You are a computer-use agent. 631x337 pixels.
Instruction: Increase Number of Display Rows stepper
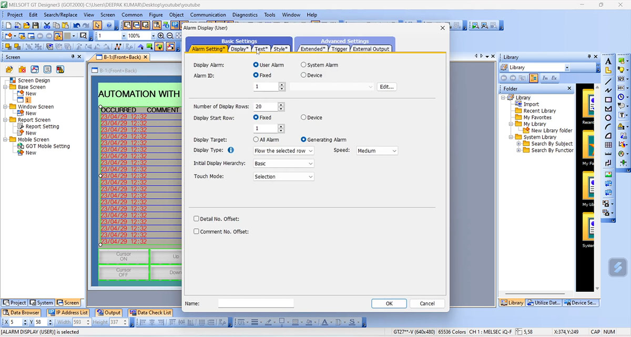[x=281, y=105]
